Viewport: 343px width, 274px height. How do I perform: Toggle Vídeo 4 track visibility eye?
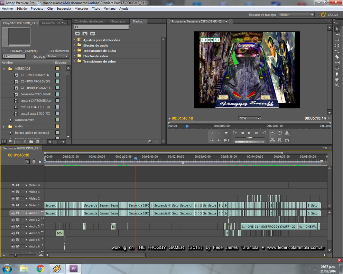point(13,185)
